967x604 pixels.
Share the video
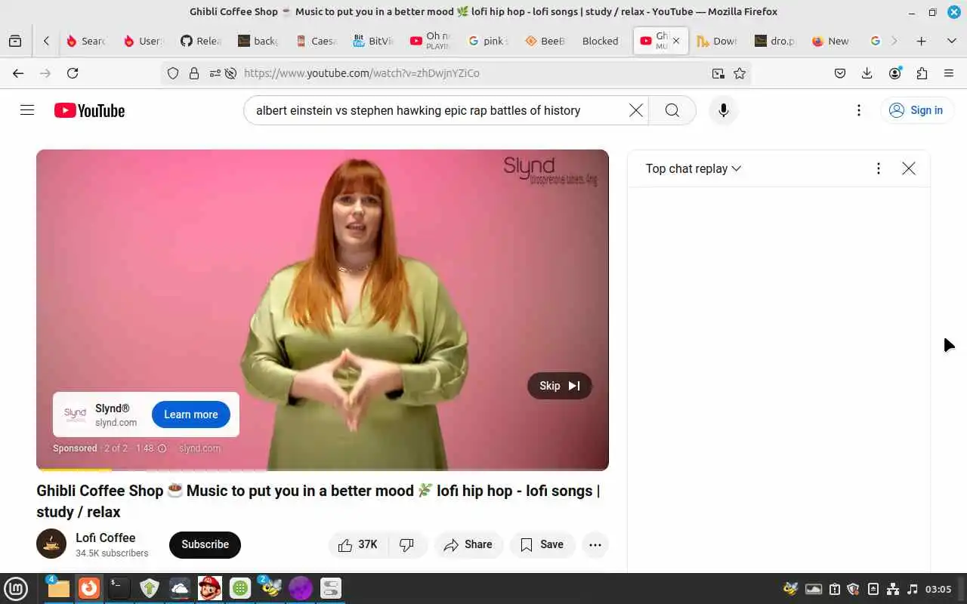pos(468,544)
